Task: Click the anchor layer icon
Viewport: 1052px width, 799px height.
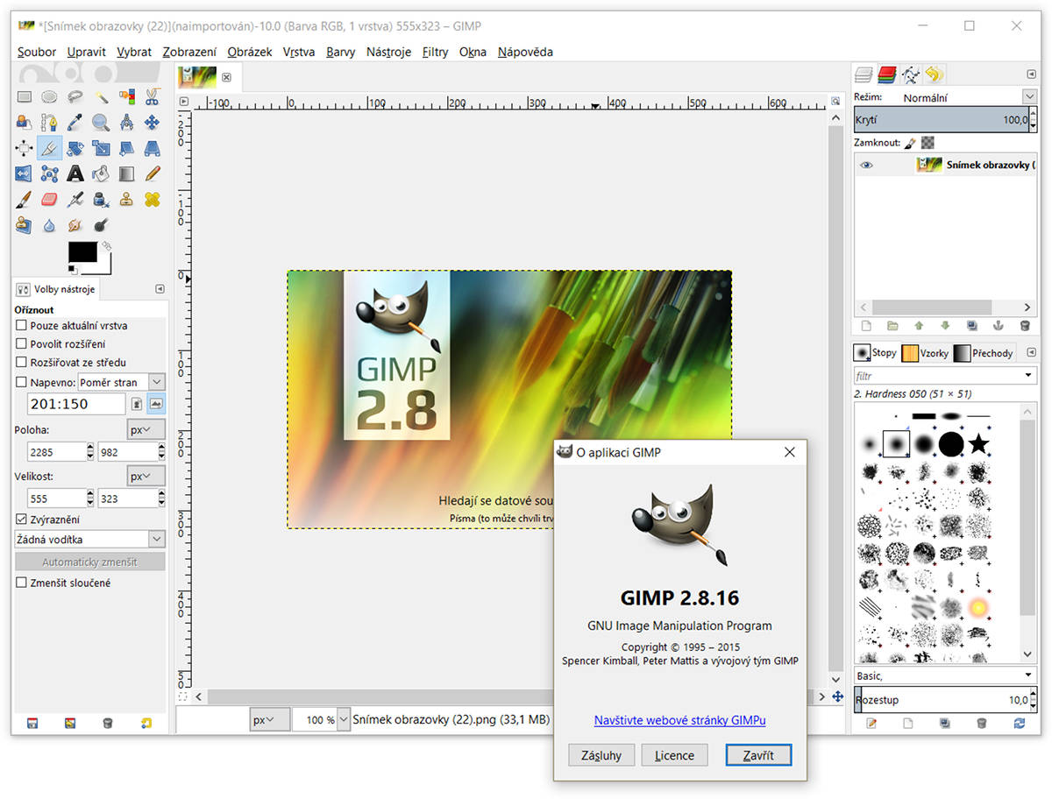Action: [997, 326]
